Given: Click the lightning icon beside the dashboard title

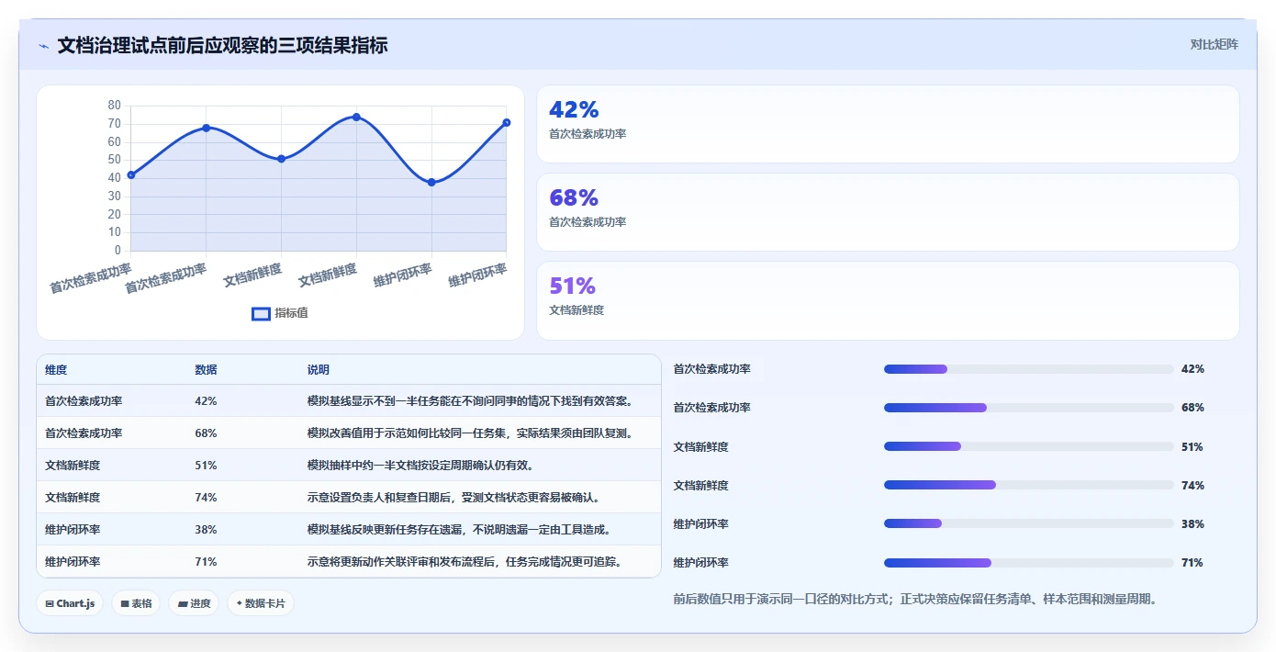Looking at the screenshot, I should point(44,45).
